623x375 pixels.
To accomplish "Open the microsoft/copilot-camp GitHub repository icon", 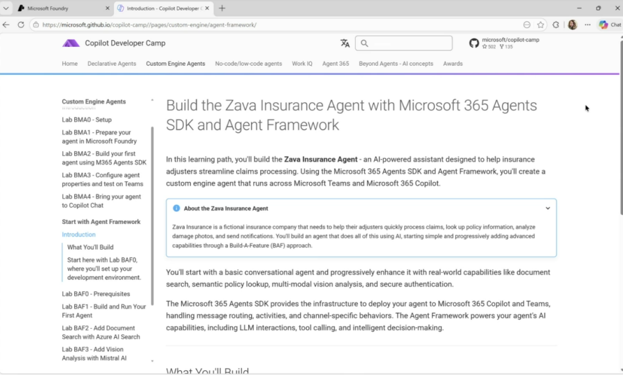I will point(474,43).
